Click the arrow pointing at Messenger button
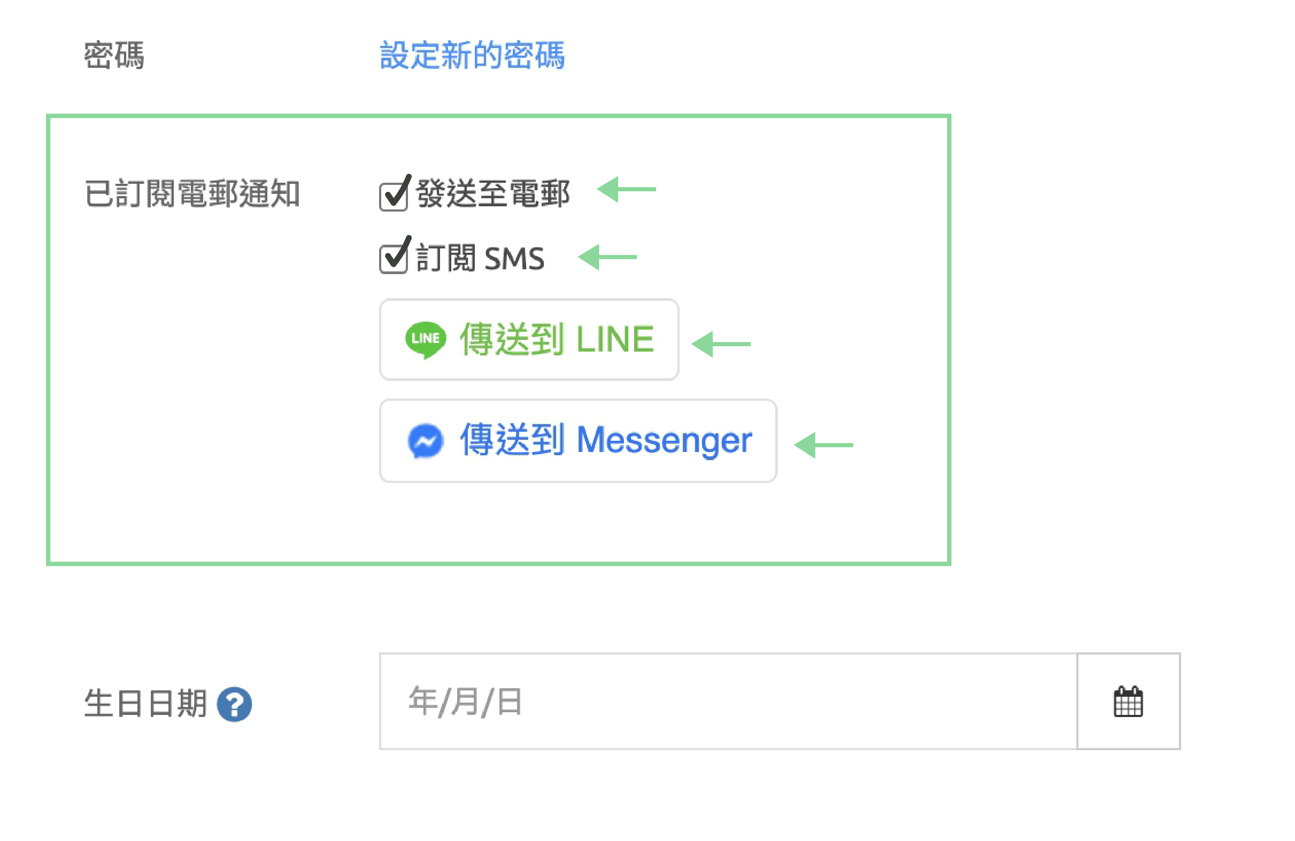This screenshot has width=1295, height=841. 823,445
